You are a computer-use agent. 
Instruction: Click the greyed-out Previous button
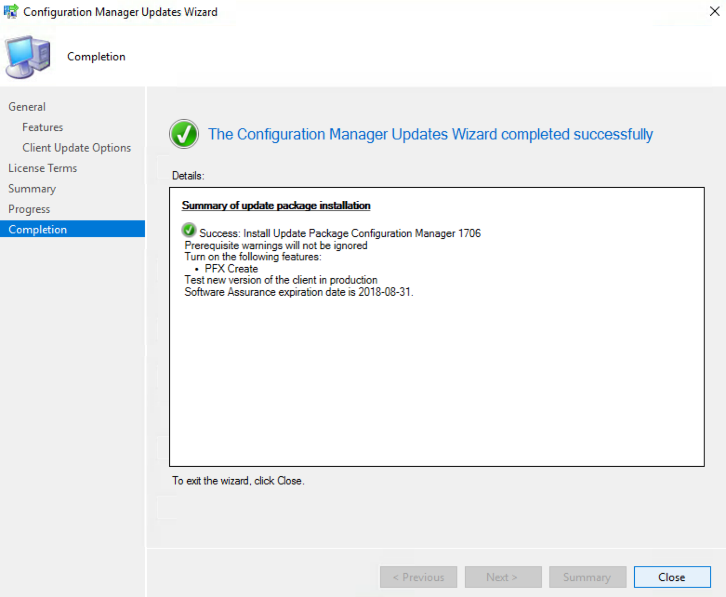click(x=418, y=577)
